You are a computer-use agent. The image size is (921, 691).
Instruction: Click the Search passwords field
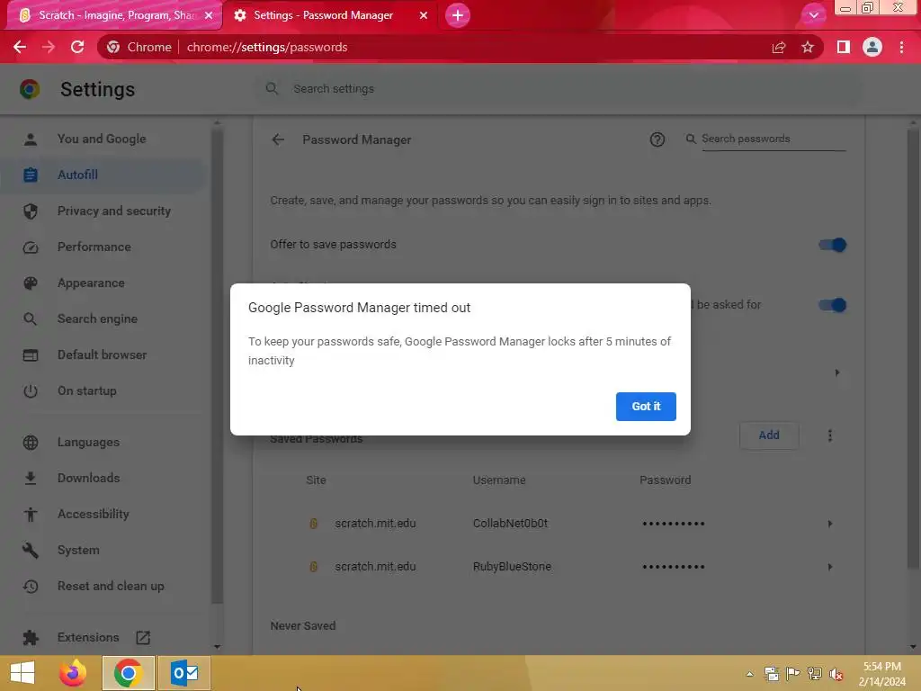(x=773, y=139)
